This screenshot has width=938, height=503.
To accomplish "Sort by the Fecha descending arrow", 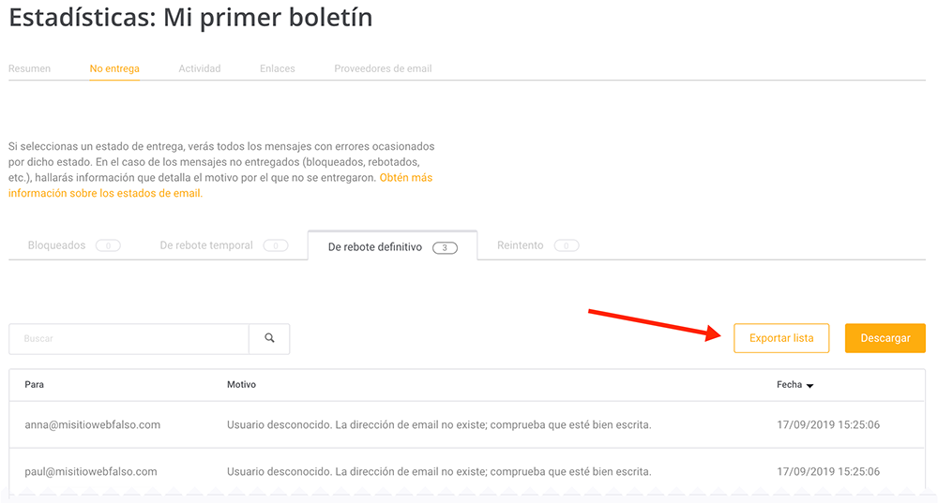I will pyautogui.click(x=810, y=386).
